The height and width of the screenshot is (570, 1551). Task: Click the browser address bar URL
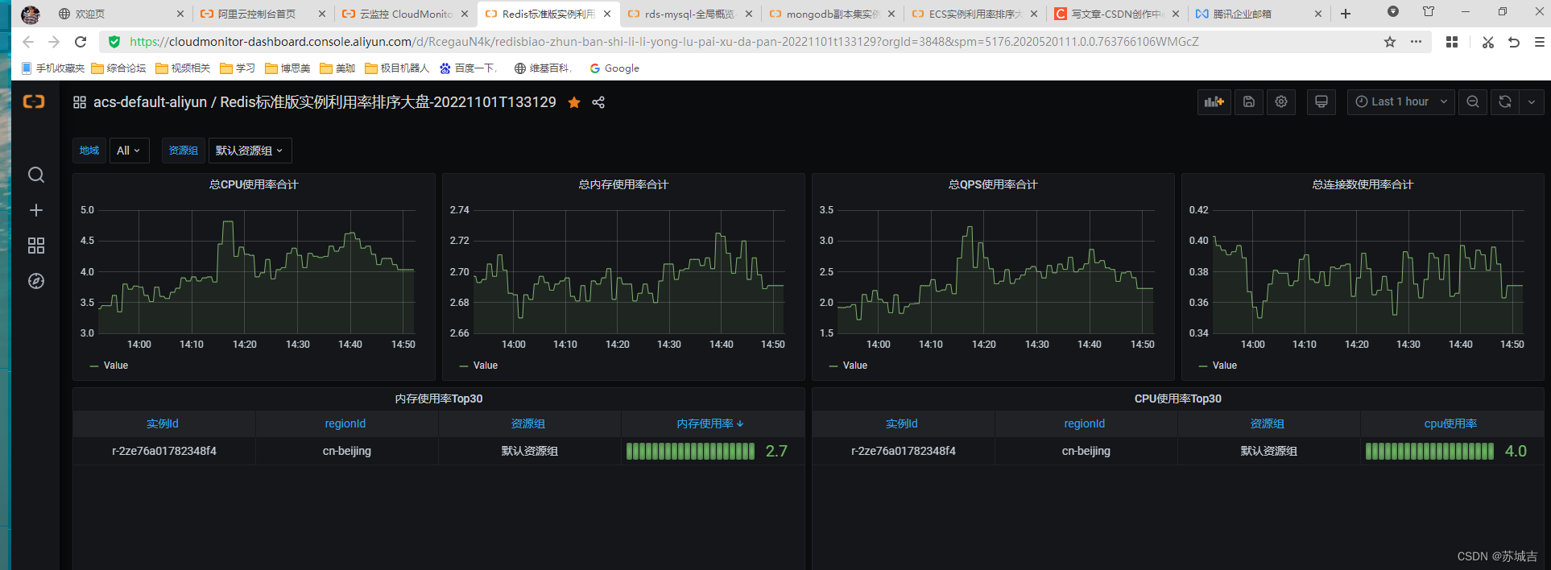click(664, 42)
